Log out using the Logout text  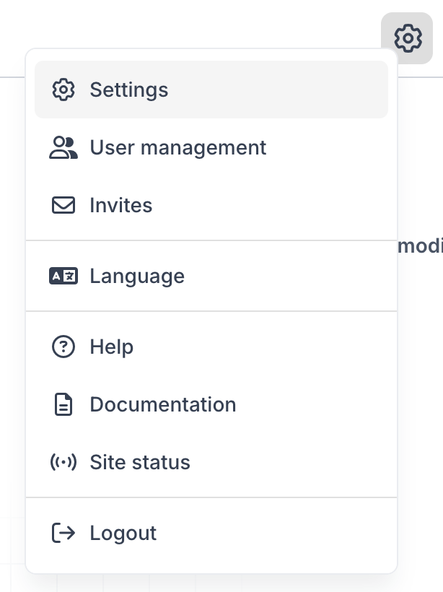(123, 533)
